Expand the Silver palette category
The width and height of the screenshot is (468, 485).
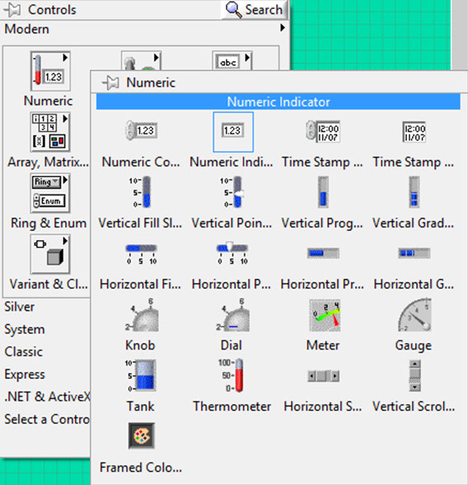19,307
